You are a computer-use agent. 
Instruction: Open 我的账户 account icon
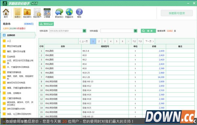click(x=37, y=13)
